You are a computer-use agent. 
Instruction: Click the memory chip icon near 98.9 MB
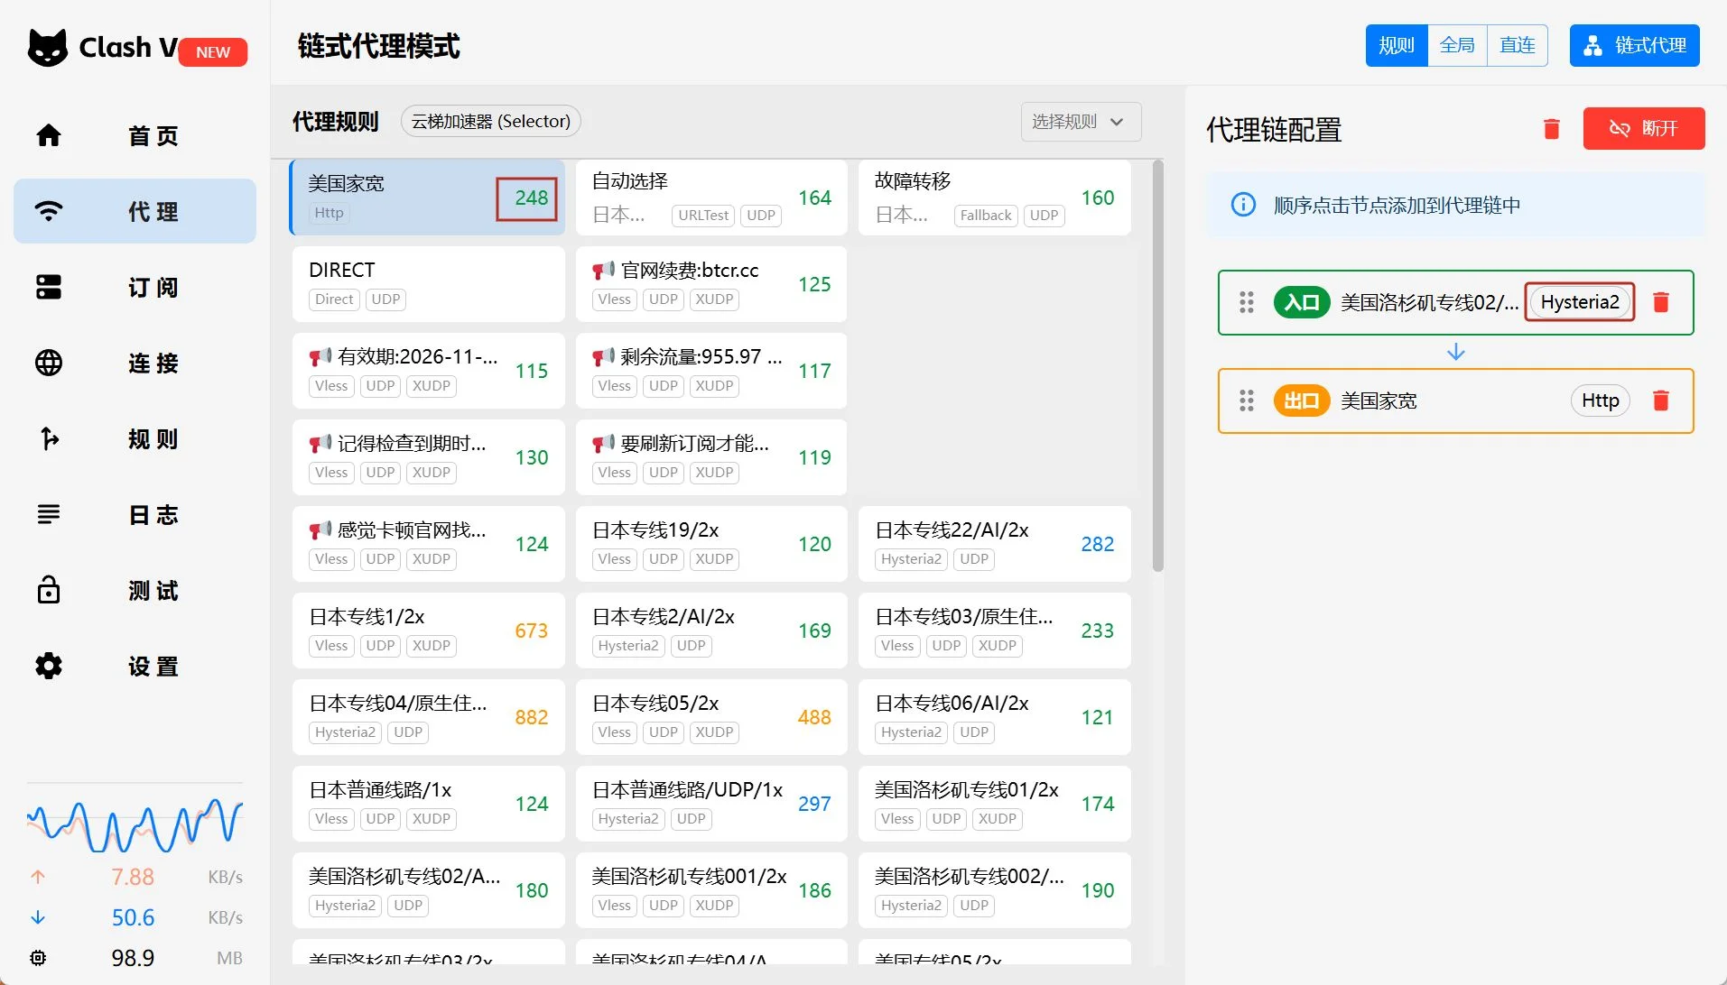[x=38, y=958]
